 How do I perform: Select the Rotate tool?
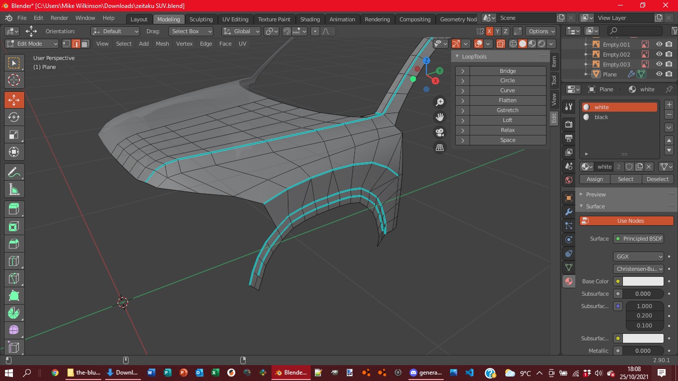pyautogui.click(x=14, y=117)
